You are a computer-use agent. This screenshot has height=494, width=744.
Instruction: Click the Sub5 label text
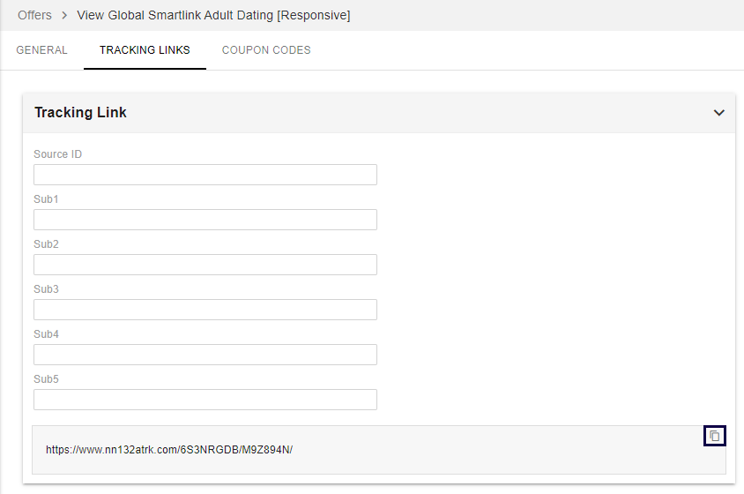pyautogui.click(x=46, y=379)
